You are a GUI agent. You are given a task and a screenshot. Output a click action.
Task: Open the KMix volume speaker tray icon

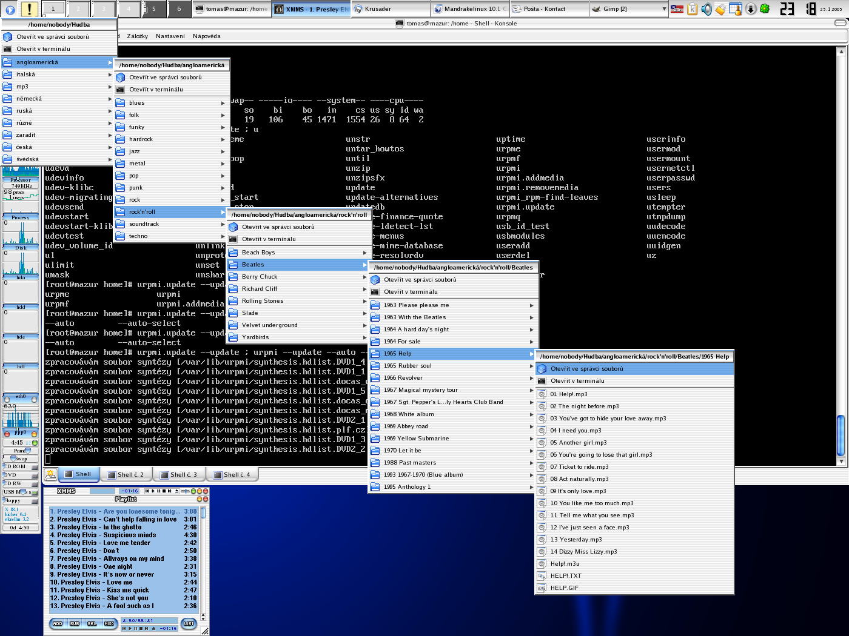(706, 9)
